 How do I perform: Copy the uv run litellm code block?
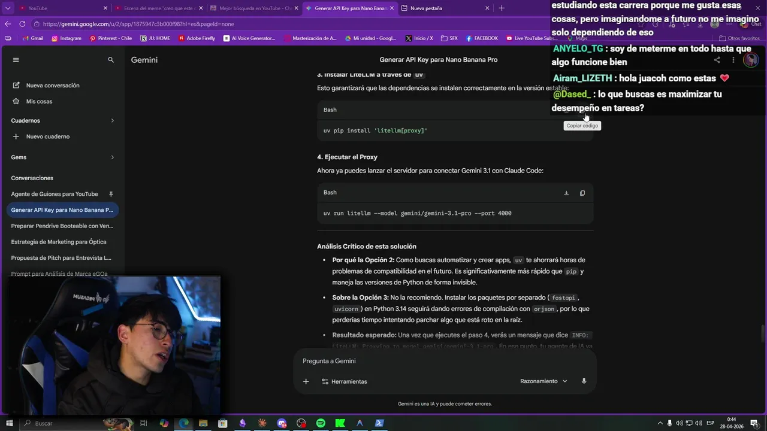582,193
